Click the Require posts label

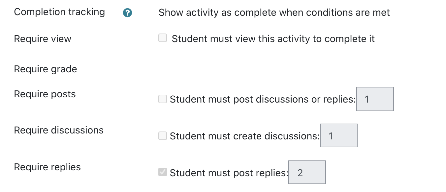coord(45,94)
